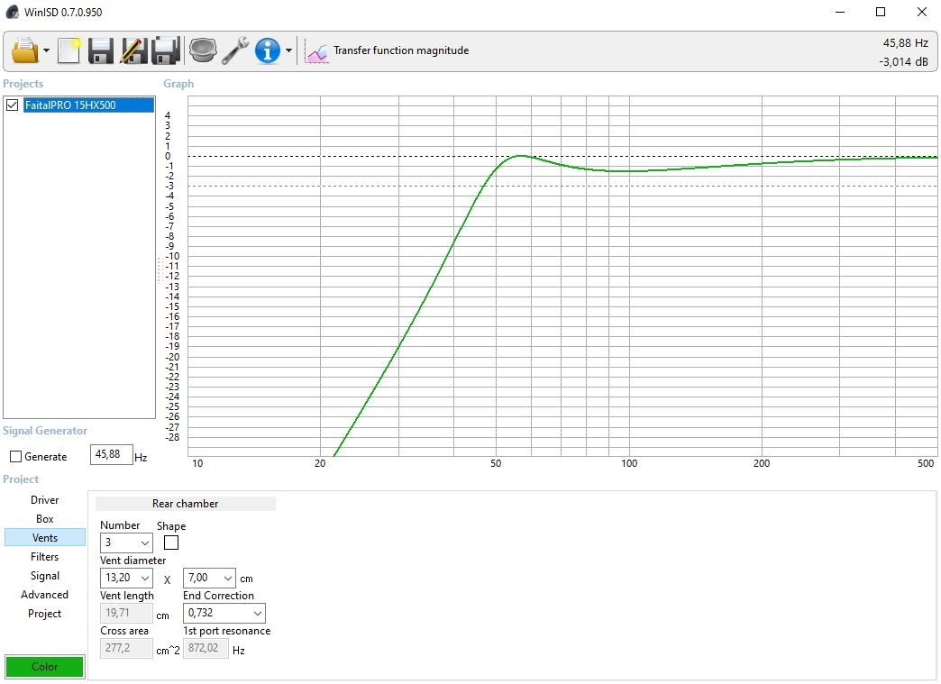Click the Save As floppy-with-pencil icon
Viewport: 941px width, 684px height.
(133, 50)
